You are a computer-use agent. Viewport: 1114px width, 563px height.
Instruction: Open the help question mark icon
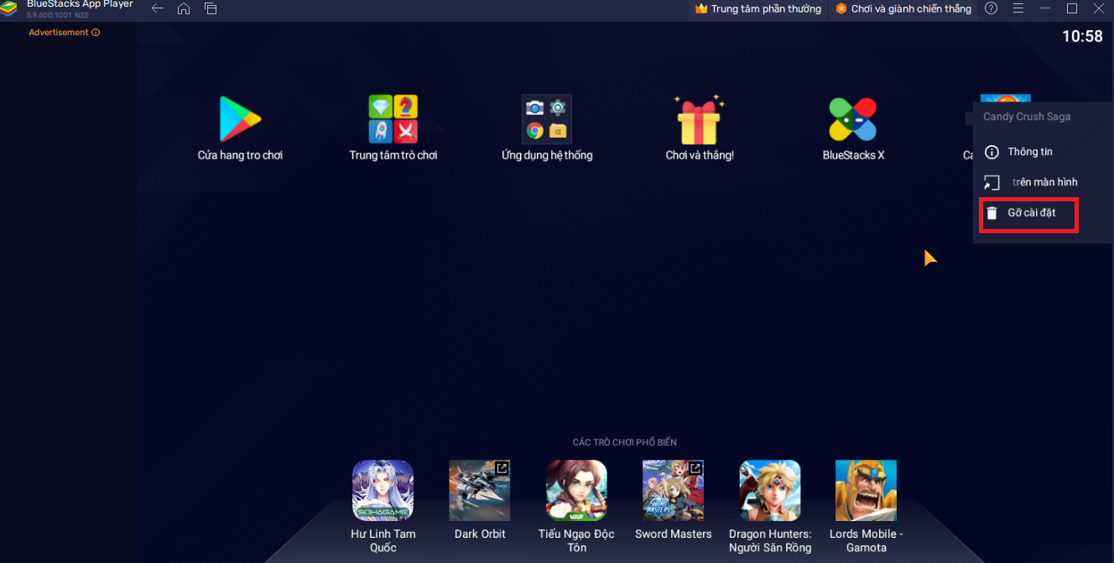point(991,8)
